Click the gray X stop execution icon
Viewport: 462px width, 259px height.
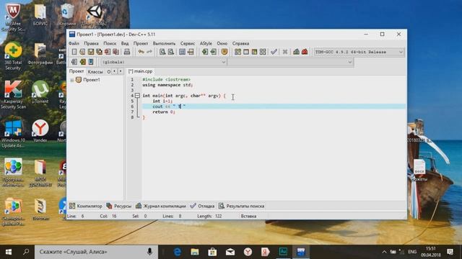coord(285,52)
